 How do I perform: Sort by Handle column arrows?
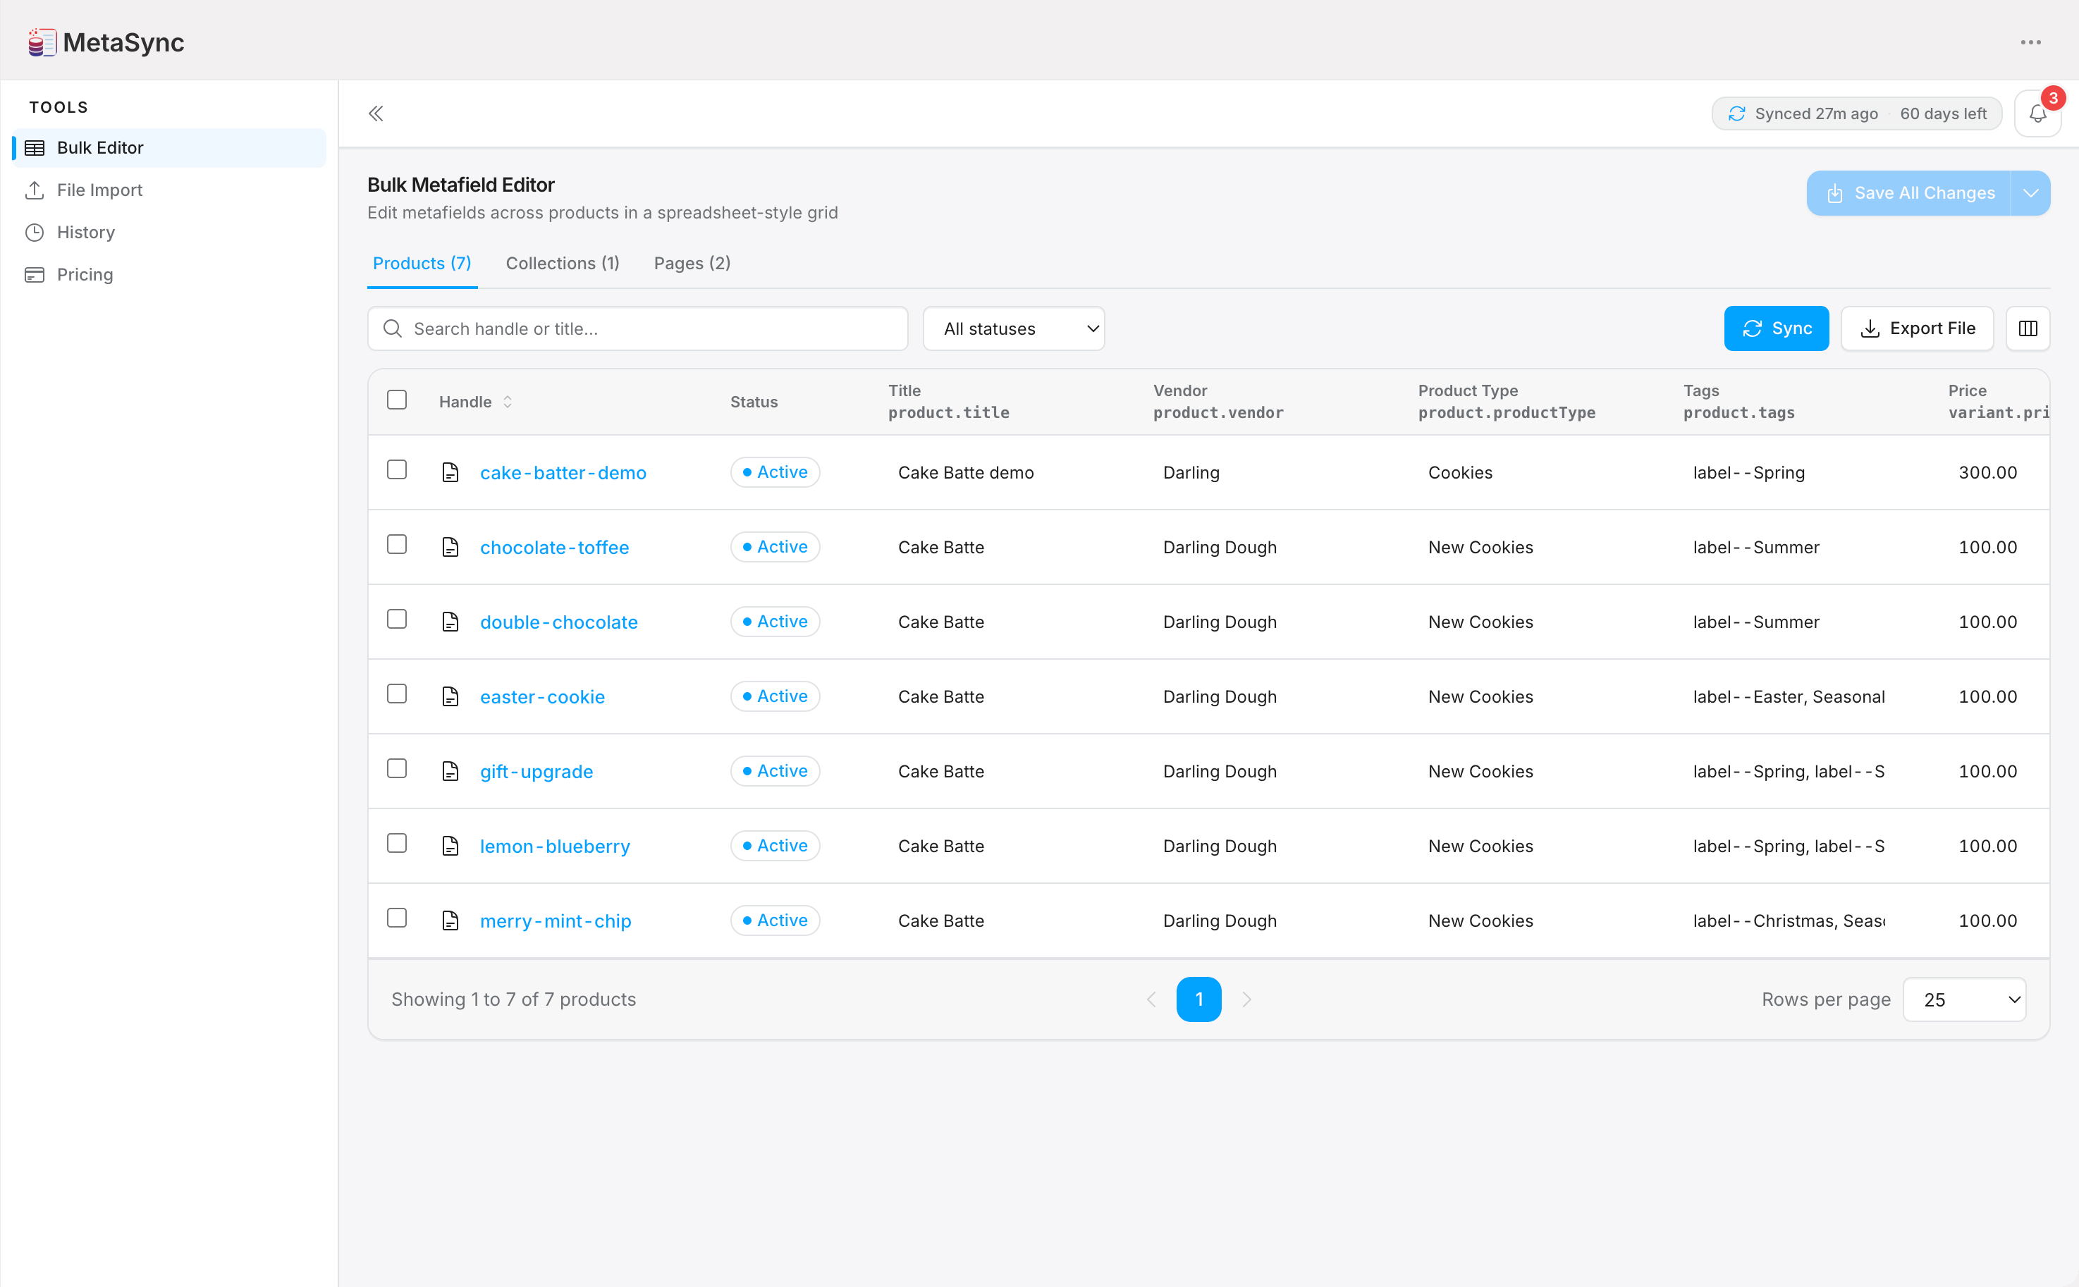click(x=508, y=402)
